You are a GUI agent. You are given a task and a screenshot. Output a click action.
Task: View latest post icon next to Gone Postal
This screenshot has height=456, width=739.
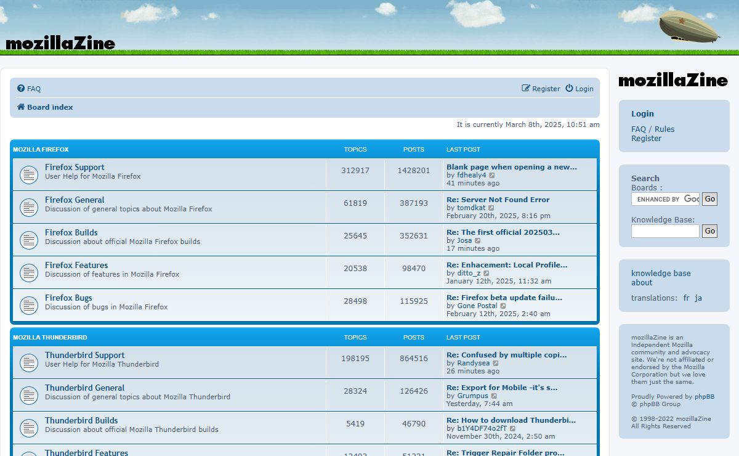click(503, 306)
